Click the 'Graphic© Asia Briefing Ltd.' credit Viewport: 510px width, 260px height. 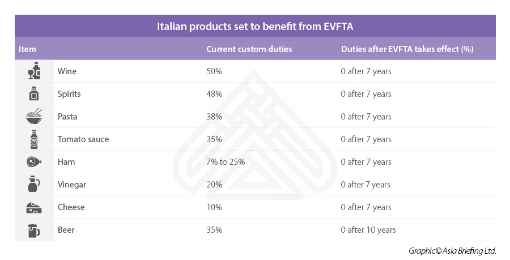452,250
